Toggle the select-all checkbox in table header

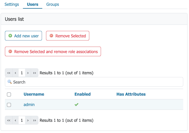9,94
